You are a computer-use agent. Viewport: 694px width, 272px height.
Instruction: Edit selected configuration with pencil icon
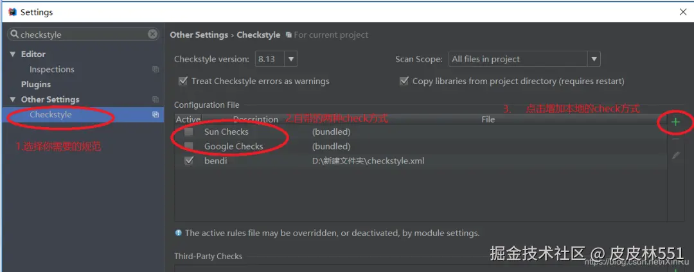pyautogui.click(x=675, y=155)
